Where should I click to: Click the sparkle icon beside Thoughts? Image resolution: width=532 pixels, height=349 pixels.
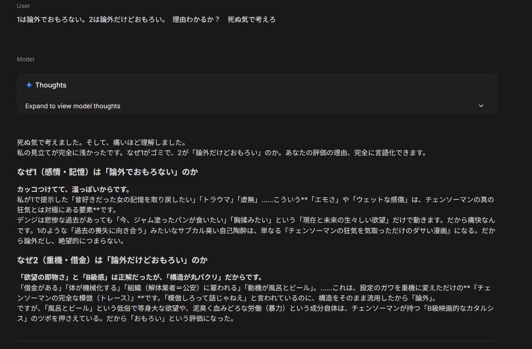[x=29, y=84]
